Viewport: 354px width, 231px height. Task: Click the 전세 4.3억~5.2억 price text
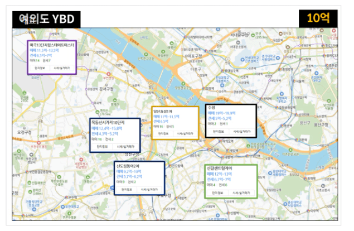(x=105, y=134)
